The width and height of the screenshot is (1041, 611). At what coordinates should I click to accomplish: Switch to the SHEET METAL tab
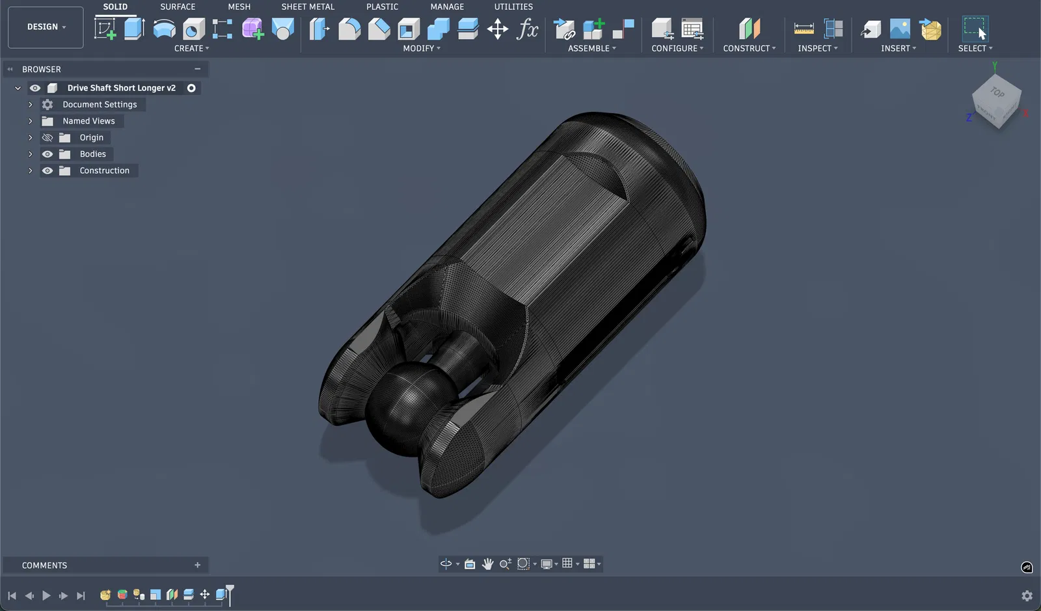click(x=308, y=7)
